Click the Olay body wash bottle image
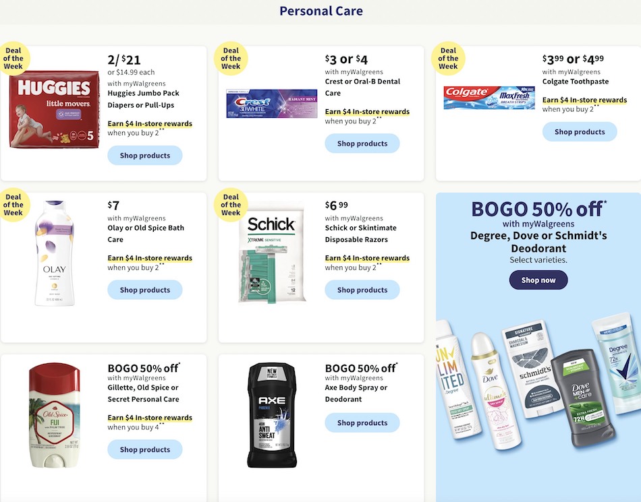Image resolution: width=641 pixels, height=502 pixels. (x=55, y=253)
